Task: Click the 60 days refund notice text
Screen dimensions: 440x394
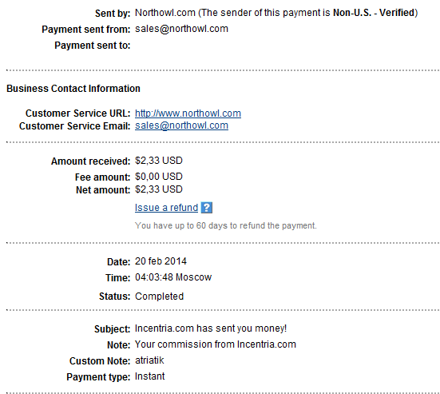Action: (x=226, y=226)
